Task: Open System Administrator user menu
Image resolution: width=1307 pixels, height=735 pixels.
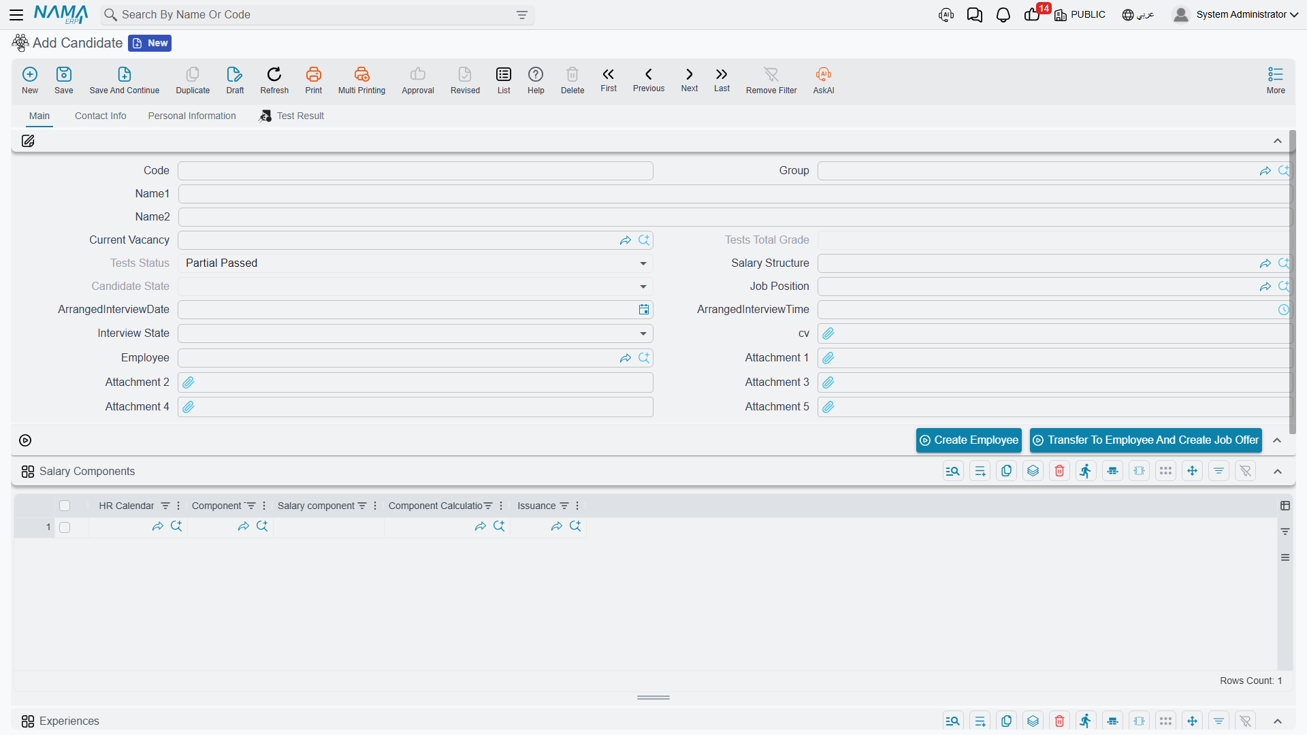Action: pyautogui.click(x=1236, y=14)
